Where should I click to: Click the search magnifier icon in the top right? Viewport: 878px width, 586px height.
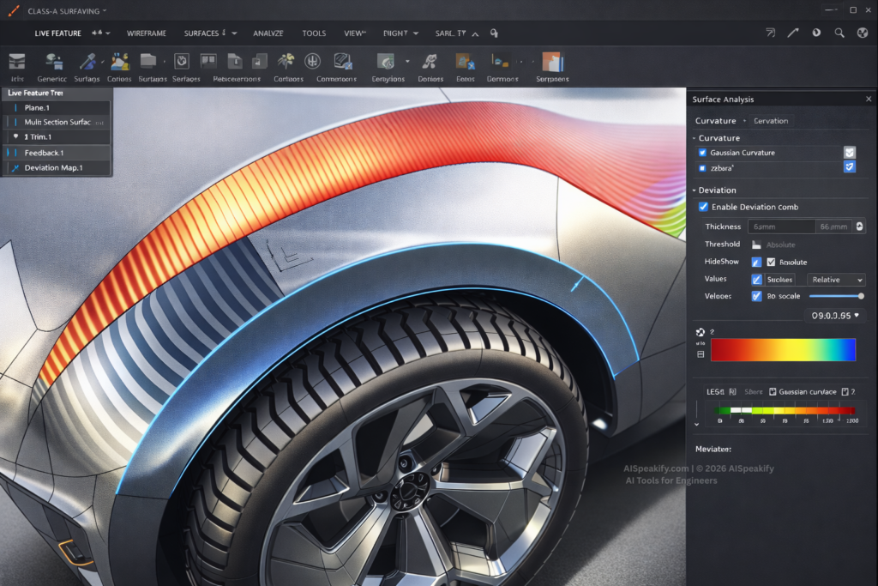[839, 33]
